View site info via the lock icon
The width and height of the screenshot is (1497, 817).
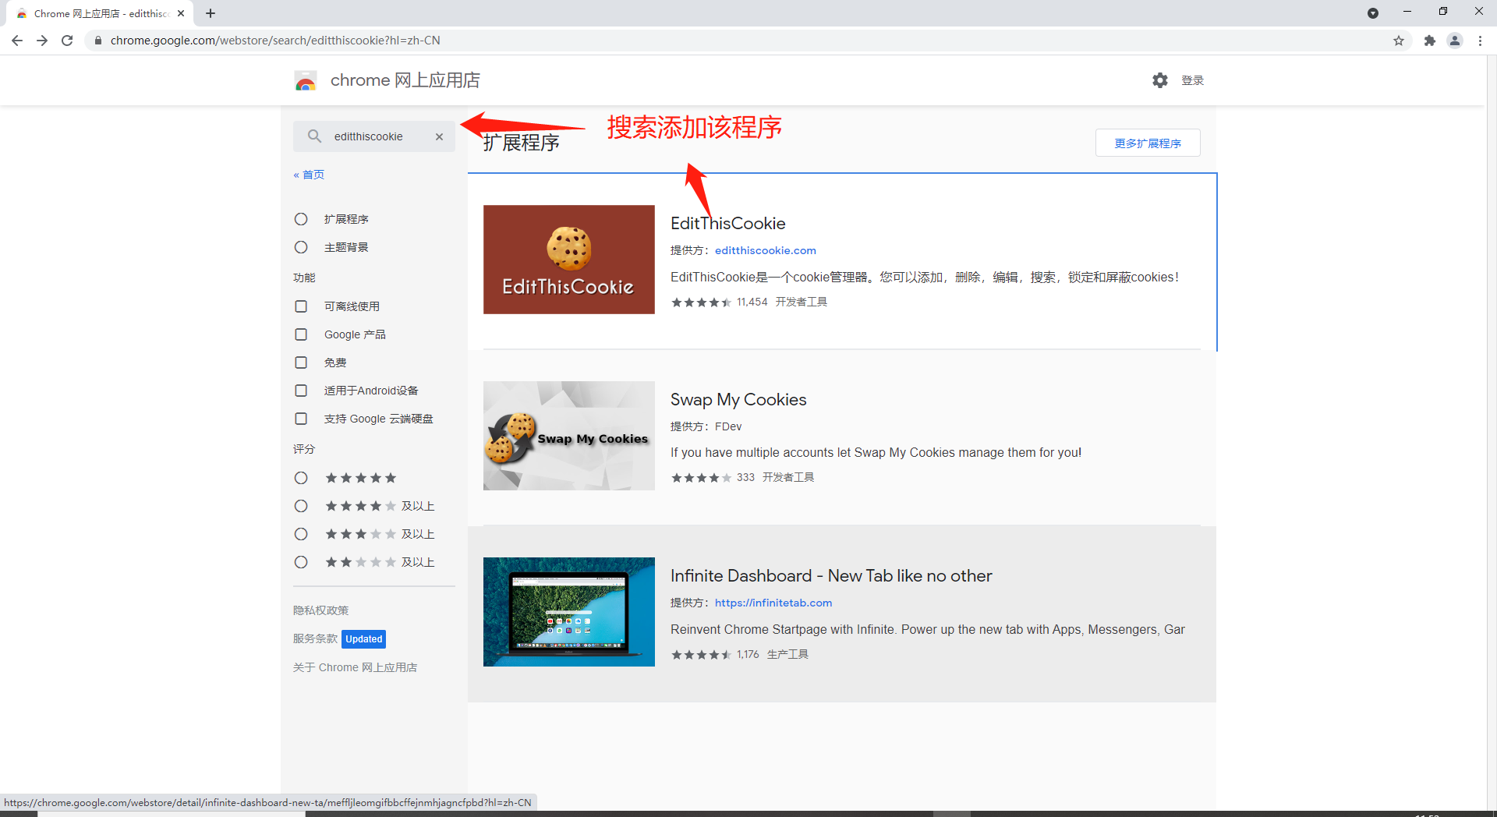click(97, 41)
